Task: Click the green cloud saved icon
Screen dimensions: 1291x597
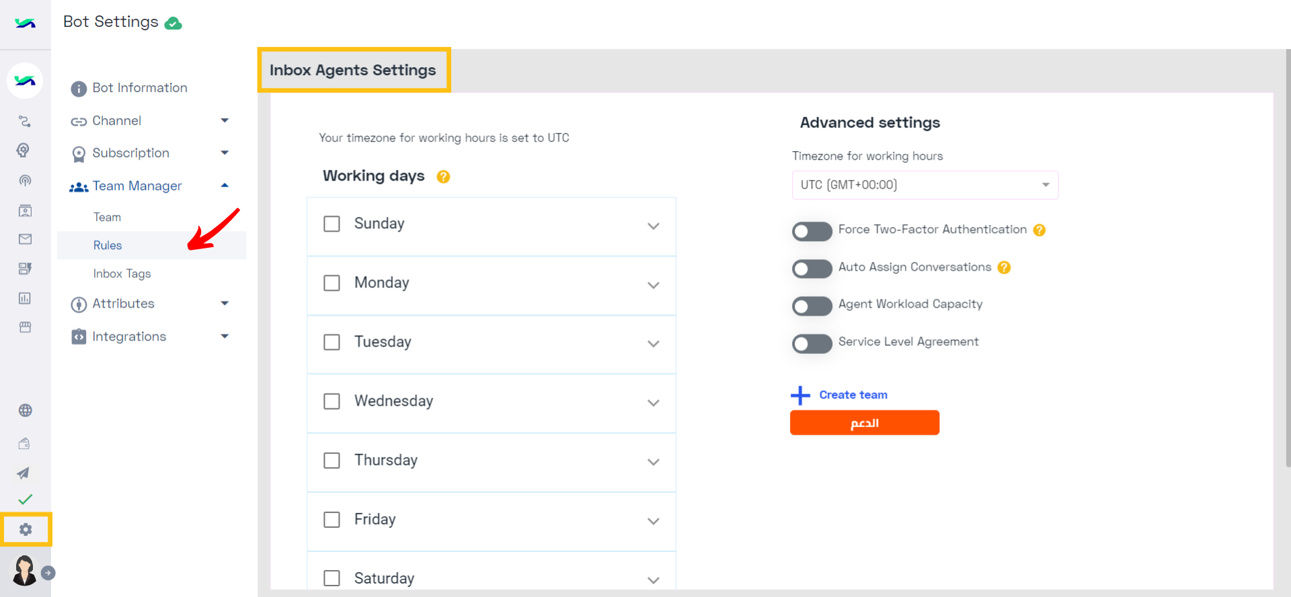Action: coord(173,24)
